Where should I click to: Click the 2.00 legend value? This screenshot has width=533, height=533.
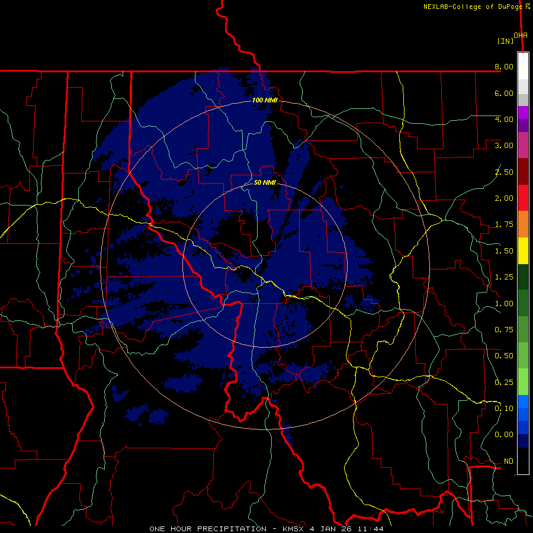tap(504, 198)
